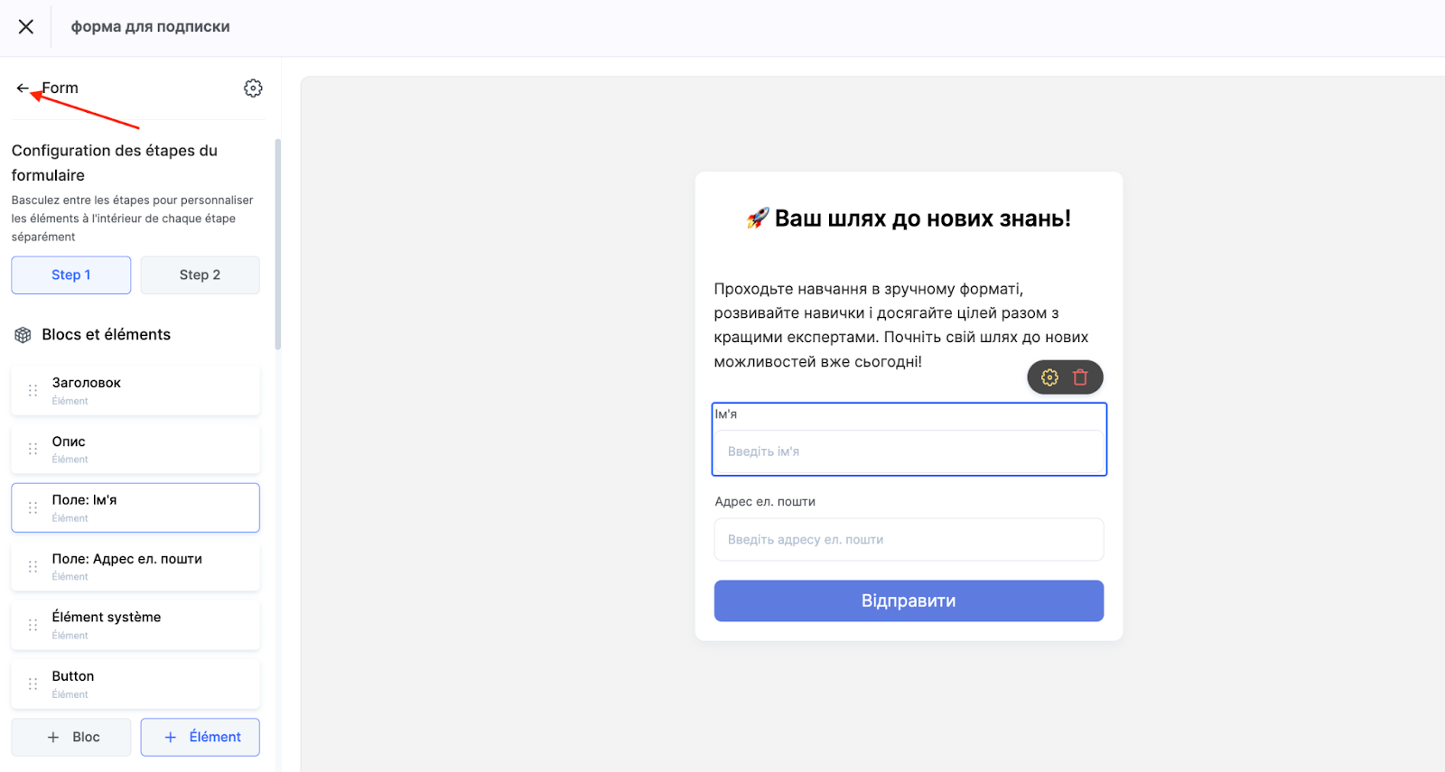Image resolution: width=1445 pixels, height=772 pixels.
Task: Click drag handle of Опис element
Action: pos(33,449)
